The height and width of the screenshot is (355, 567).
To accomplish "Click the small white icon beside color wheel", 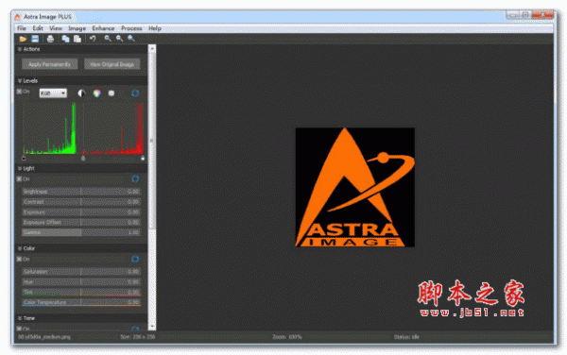I will [112, 93].
